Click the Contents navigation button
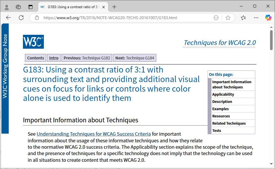The image size is (275, 169). coord(36,58)
